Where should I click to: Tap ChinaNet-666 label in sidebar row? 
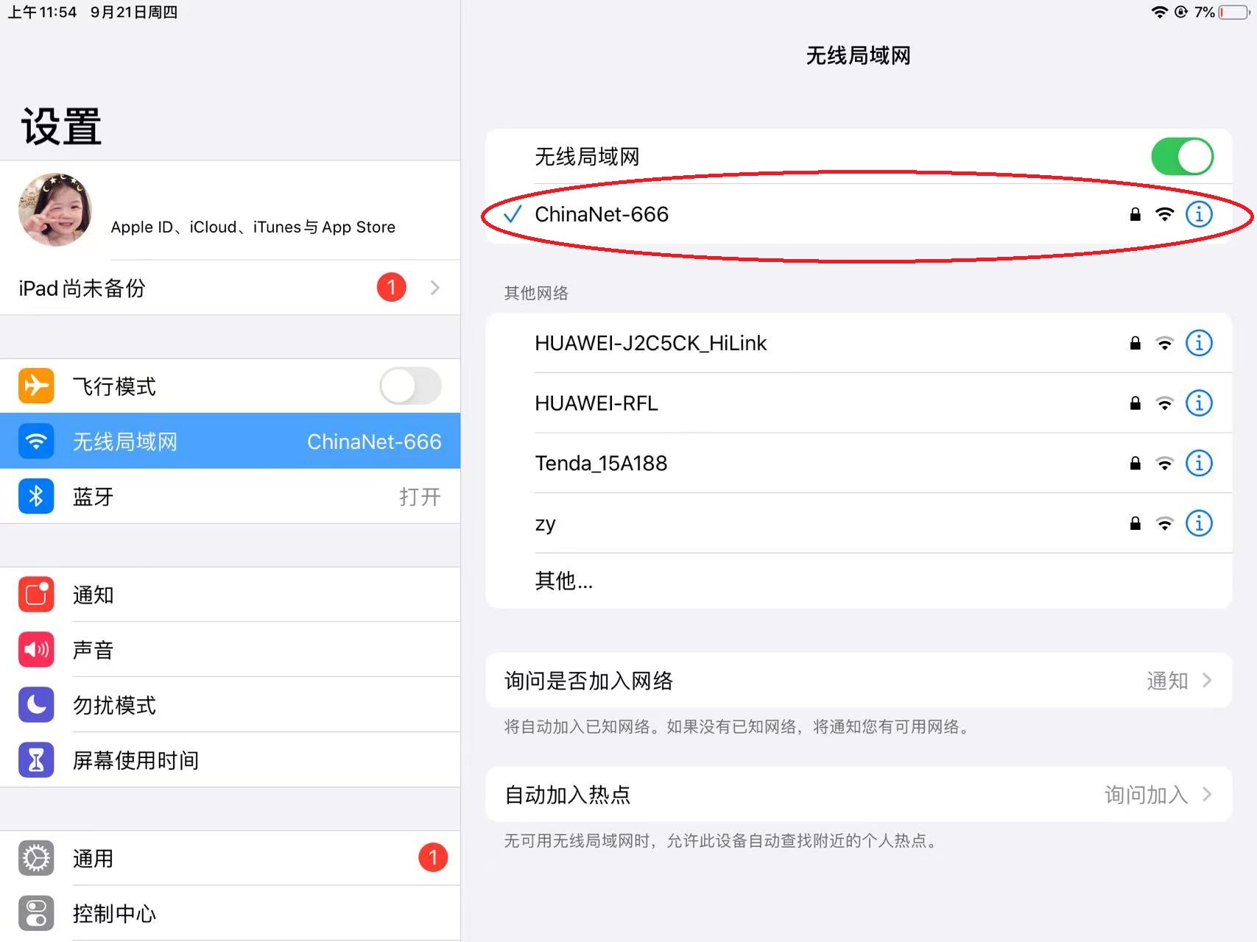click(374, 441)
